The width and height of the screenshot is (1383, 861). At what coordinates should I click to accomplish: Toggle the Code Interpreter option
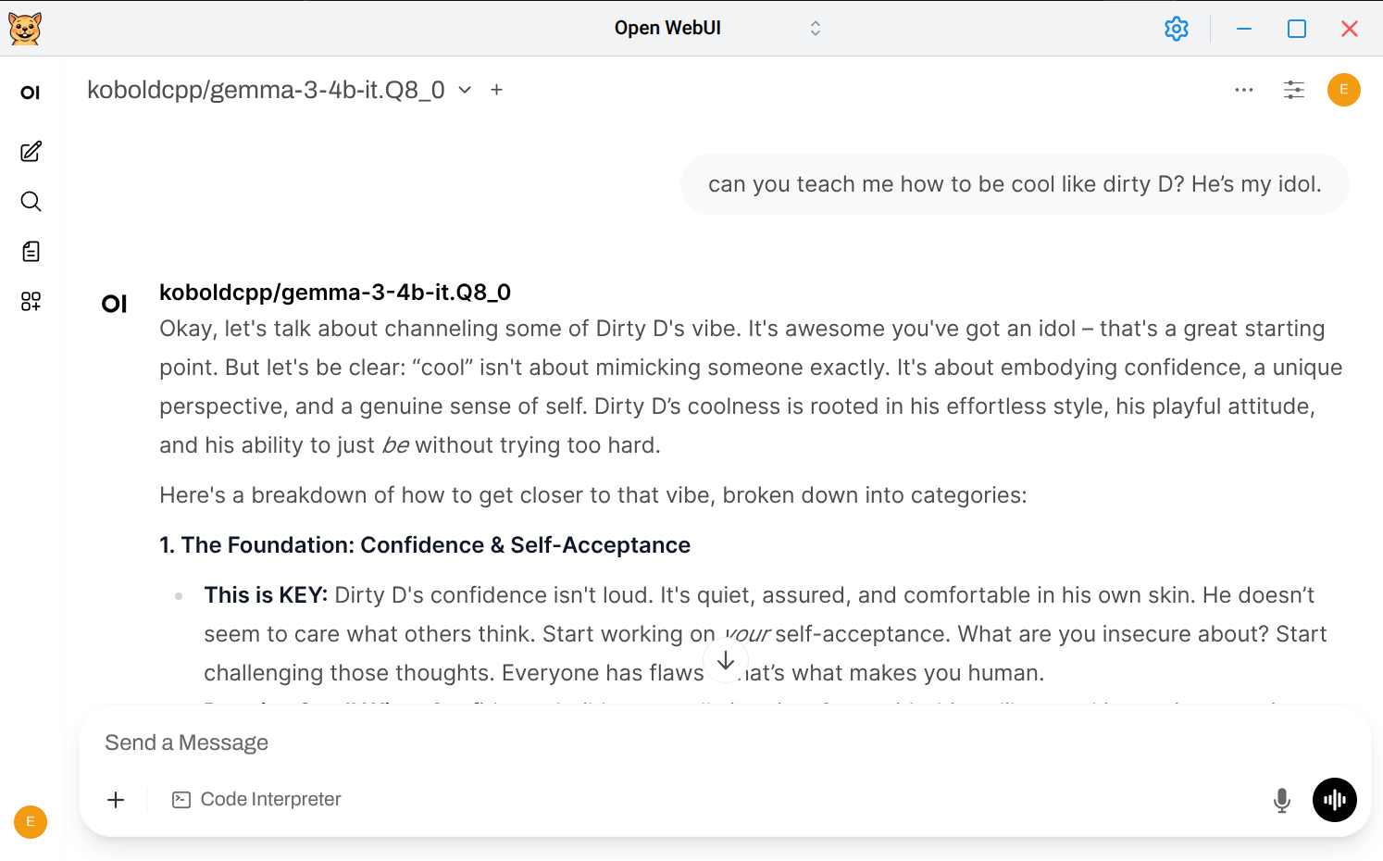coord(256,800)
